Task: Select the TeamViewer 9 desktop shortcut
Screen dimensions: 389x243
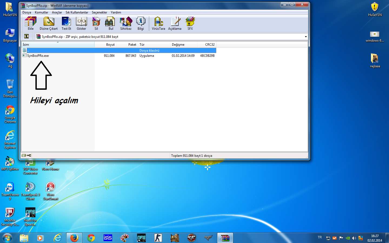Action: (x=10, y=191)
